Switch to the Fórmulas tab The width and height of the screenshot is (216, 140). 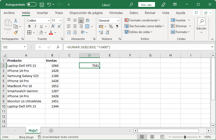point(116,13)
